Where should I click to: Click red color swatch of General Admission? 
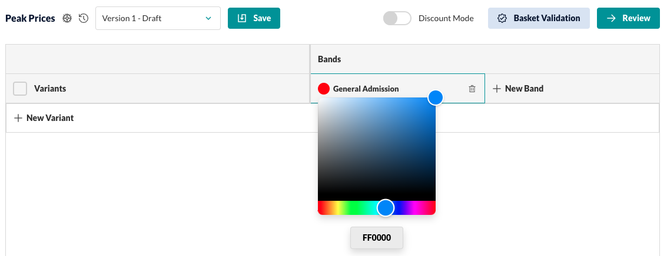coord(324,89)
